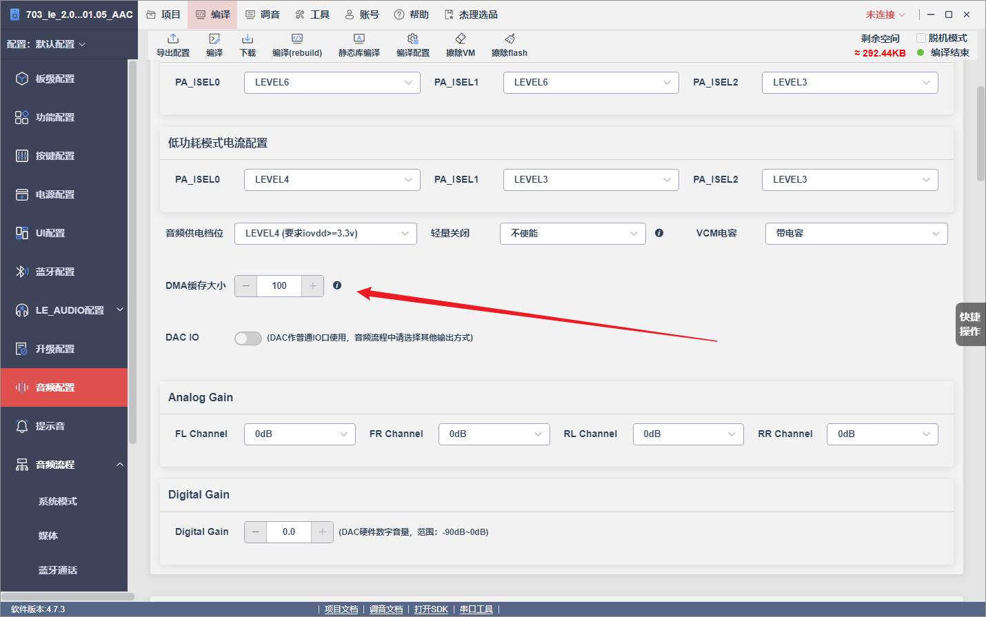Open the 编译配置 toolbar icon
Screen dimensions: 986x617
(x=413, y=39)
